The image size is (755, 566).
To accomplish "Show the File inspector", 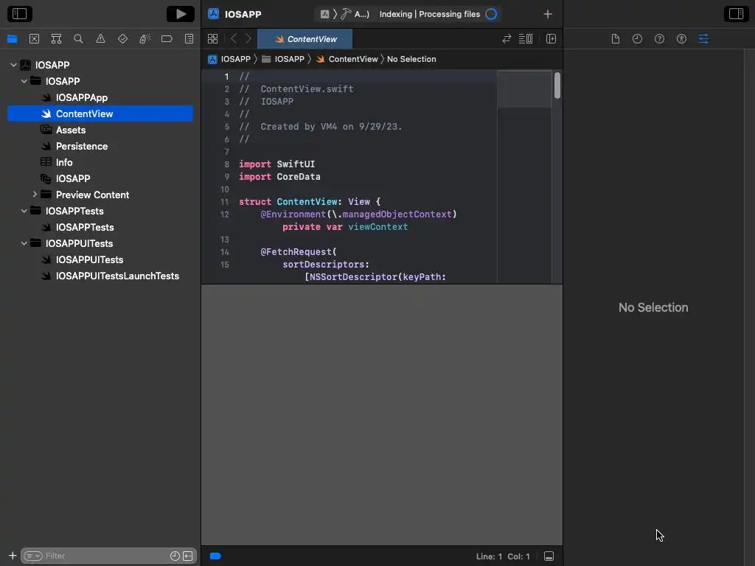I will (616, 39).
